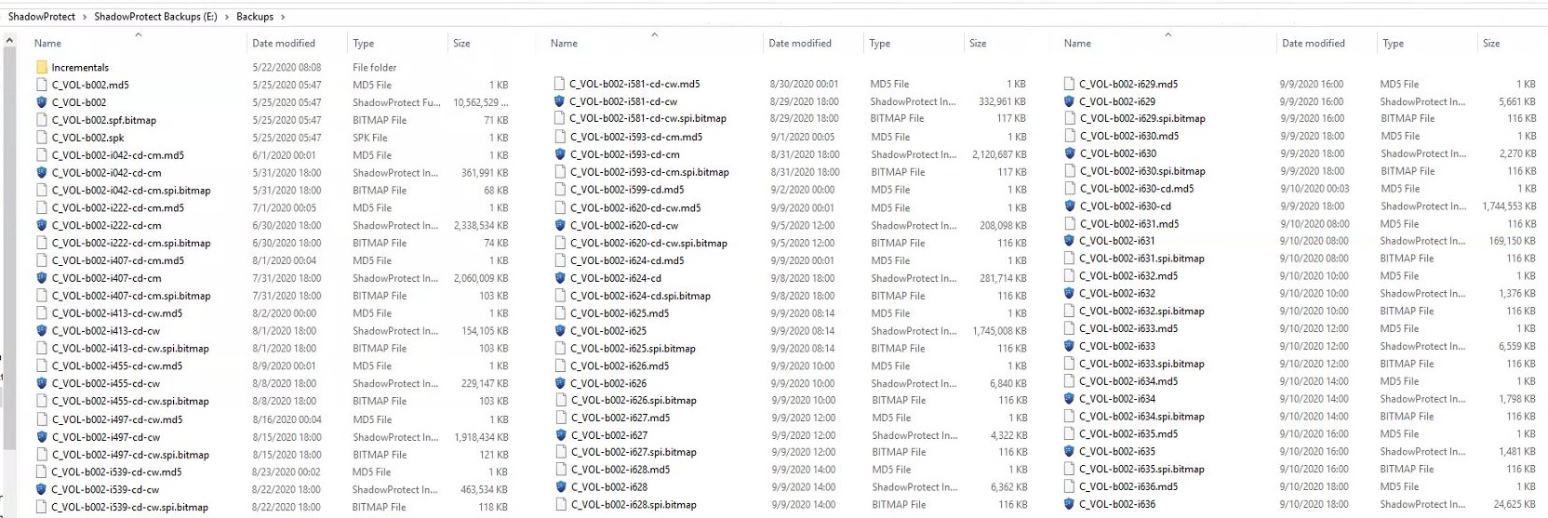Image resolution: width=1548 pixels, height=518 pixels.
Task: Click scrollbar up arrow beside Name header
Action: (9, 41)
